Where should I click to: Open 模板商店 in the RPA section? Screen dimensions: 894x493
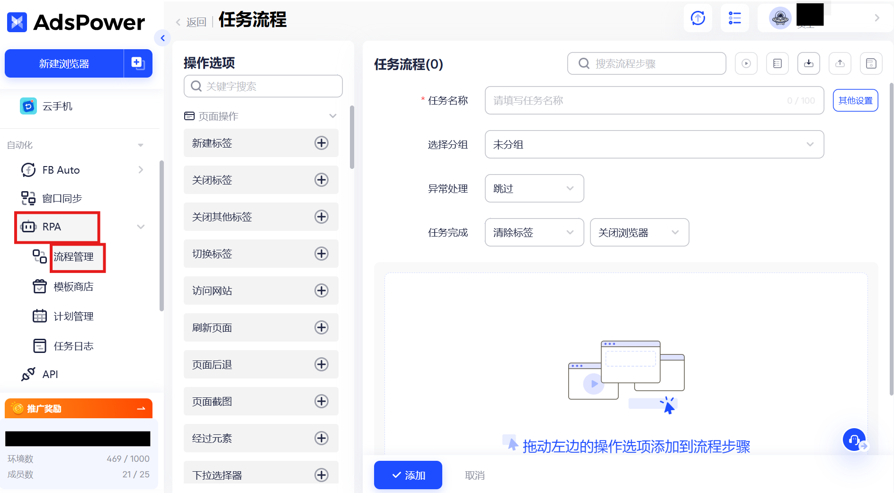coord(72,286)
